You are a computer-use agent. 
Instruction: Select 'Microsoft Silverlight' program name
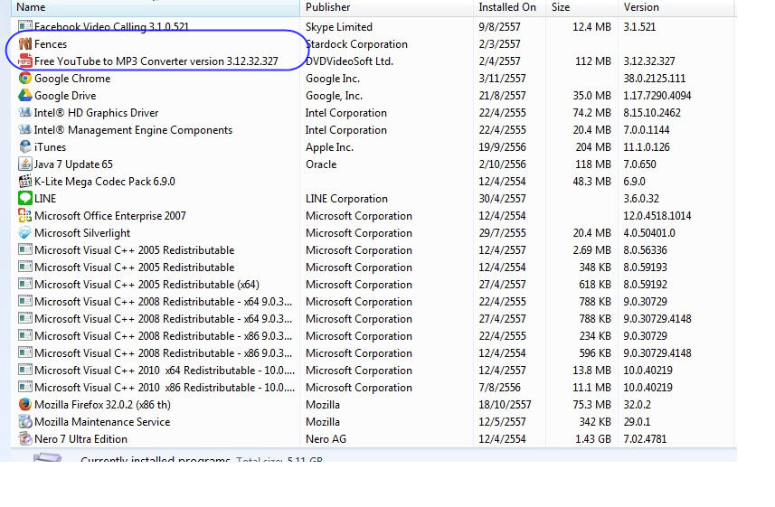pos(82,233)
